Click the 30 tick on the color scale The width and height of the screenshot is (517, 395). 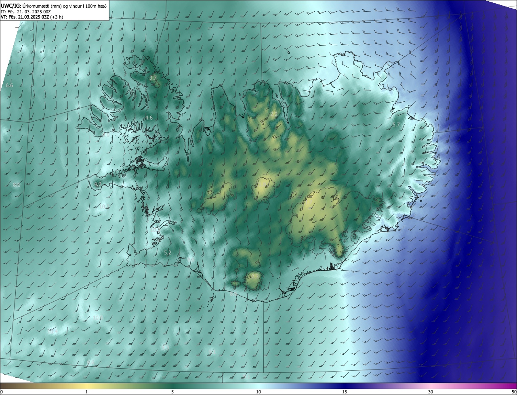431,392
